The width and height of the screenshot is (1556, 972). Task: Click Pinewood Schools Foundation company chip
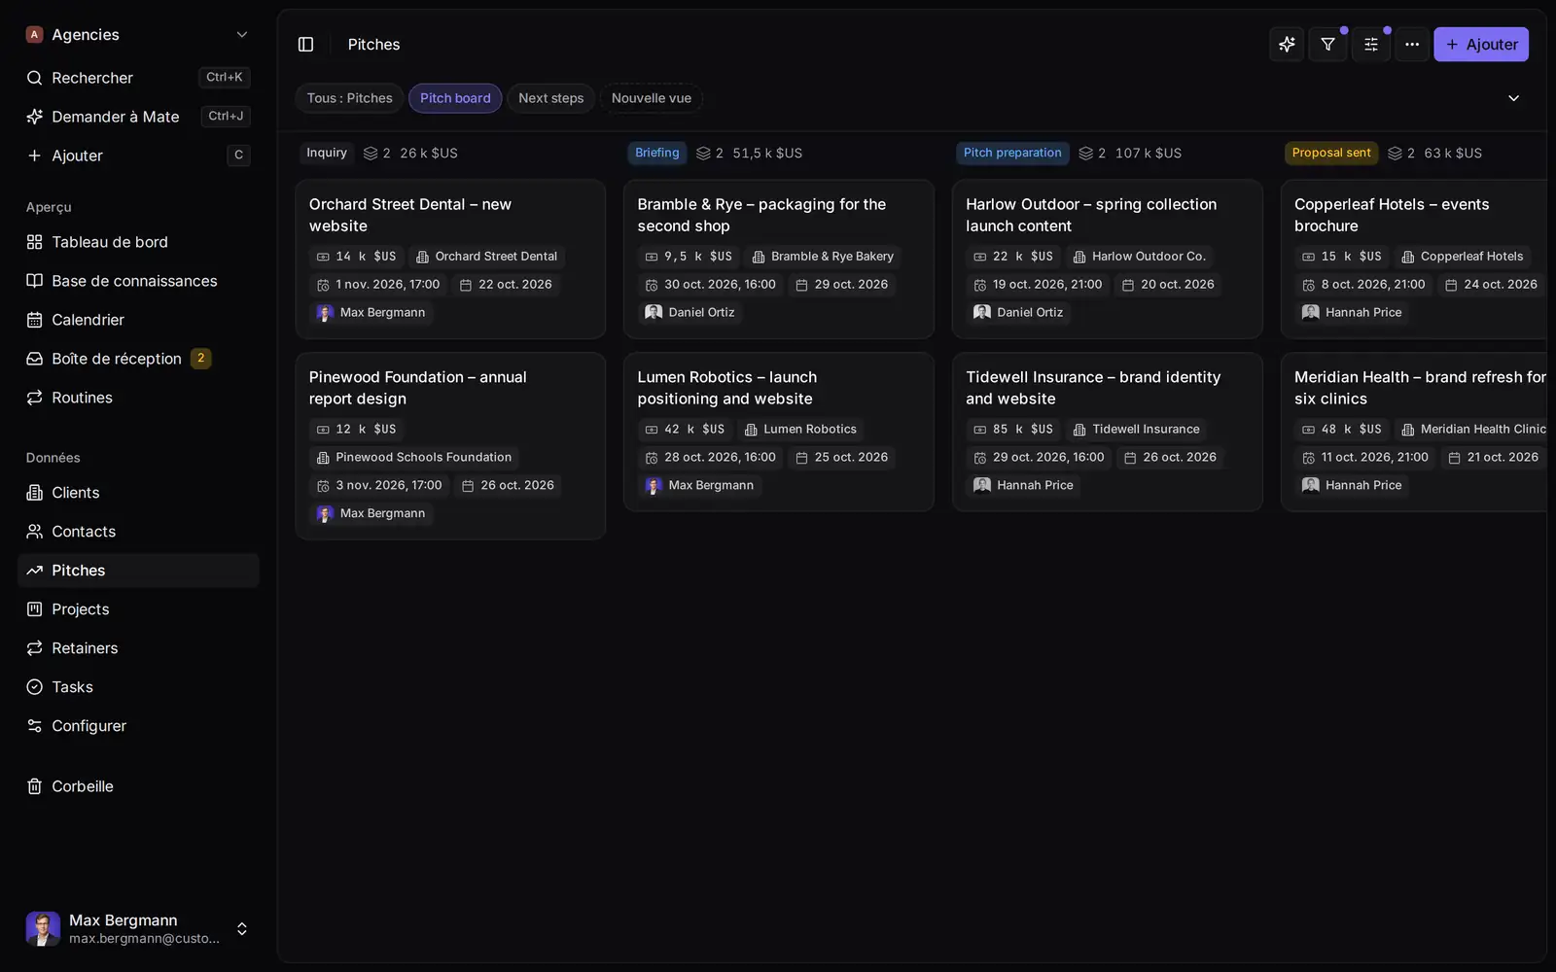(x=414, y=457)
